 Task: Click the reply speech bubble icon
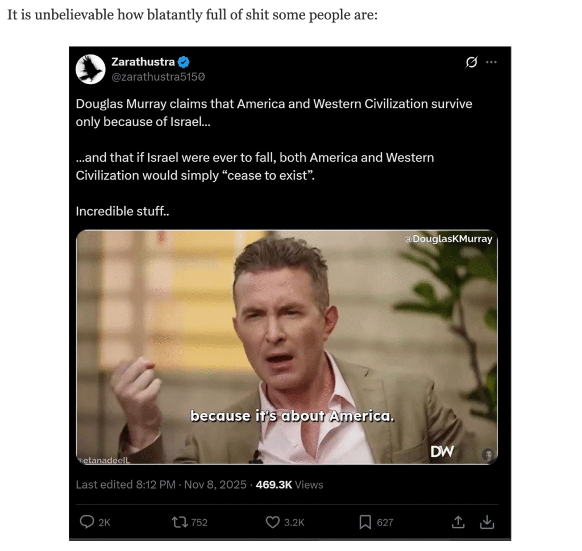pyautogui.click(x=87, y=522)
